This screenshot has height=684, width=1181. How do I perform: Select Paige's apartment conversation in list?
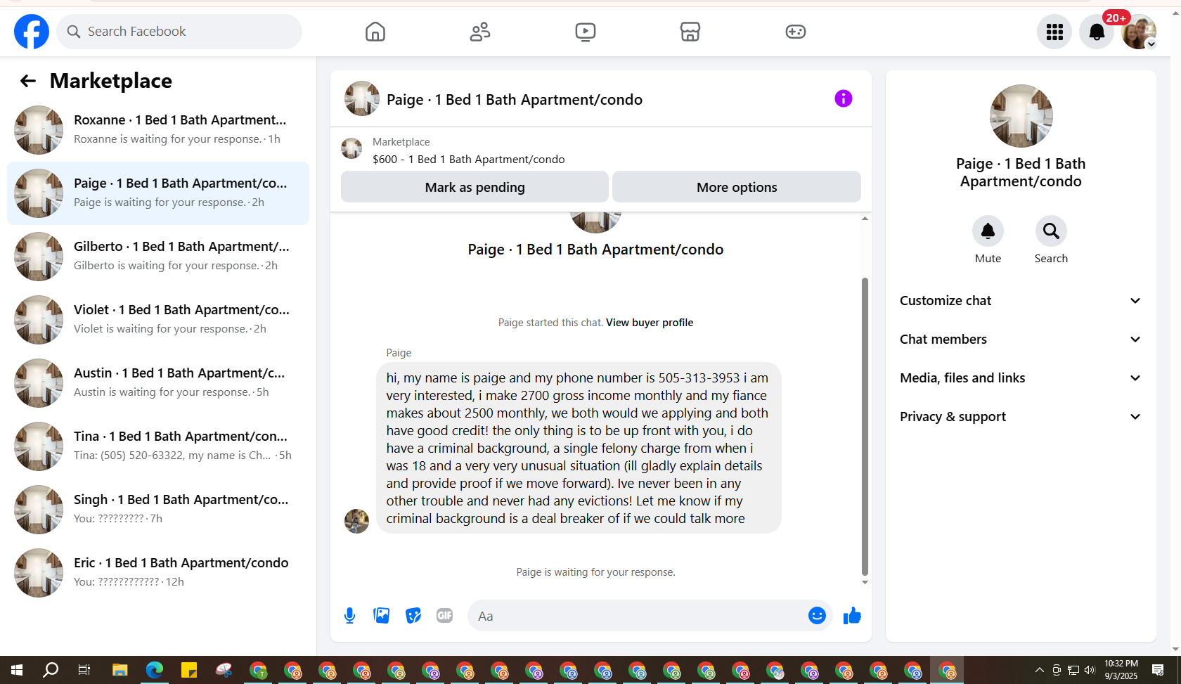pyautogui.click(x=158, y=193)
